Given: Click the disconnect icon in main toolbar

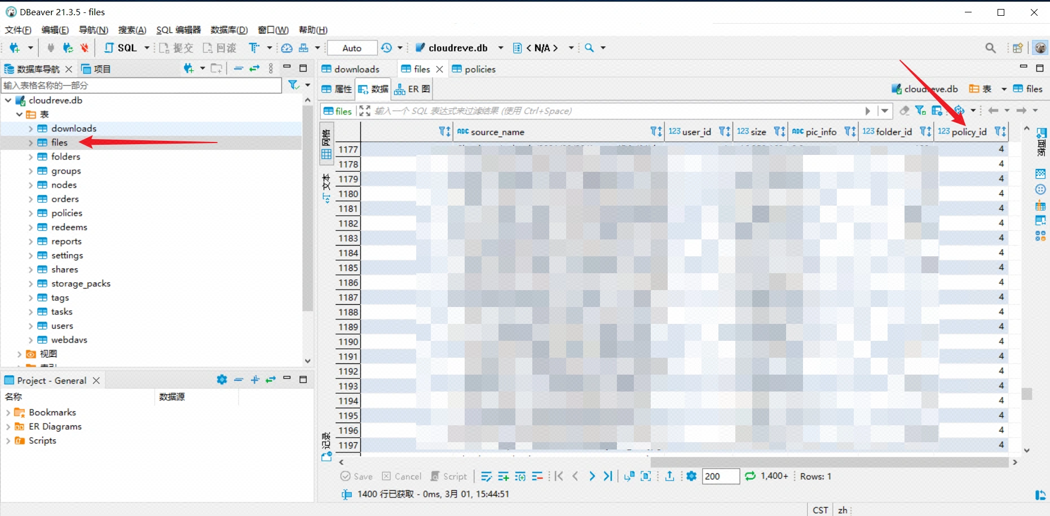Looking at the screenshot, I should (85, 48).
